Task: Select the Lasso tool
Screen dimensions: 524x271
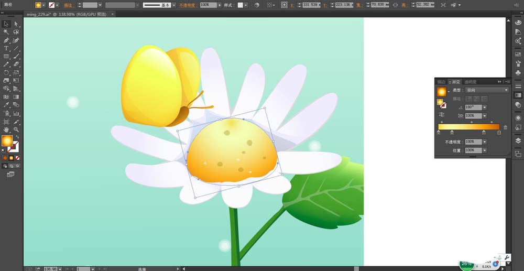Action: 16,32
